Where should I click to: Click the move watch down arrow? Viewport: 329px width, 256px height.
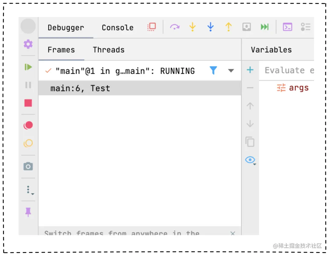click(250, 124)
